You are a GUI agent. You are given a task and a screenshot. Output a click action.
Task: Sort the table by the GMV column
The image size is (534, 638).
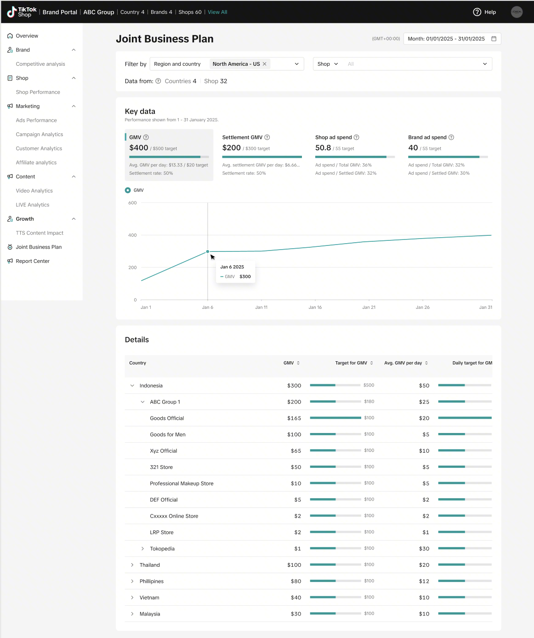[298, 363]
